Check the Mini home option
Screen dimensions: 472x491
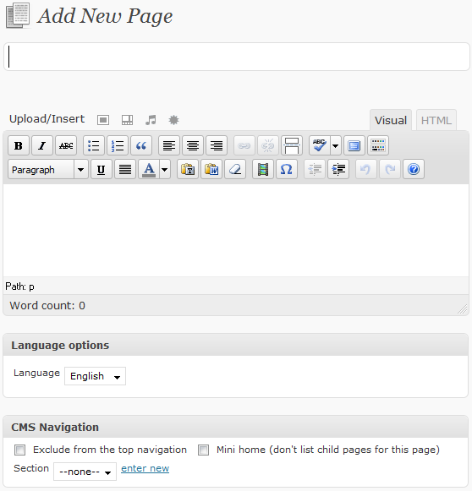click(203, 450)
